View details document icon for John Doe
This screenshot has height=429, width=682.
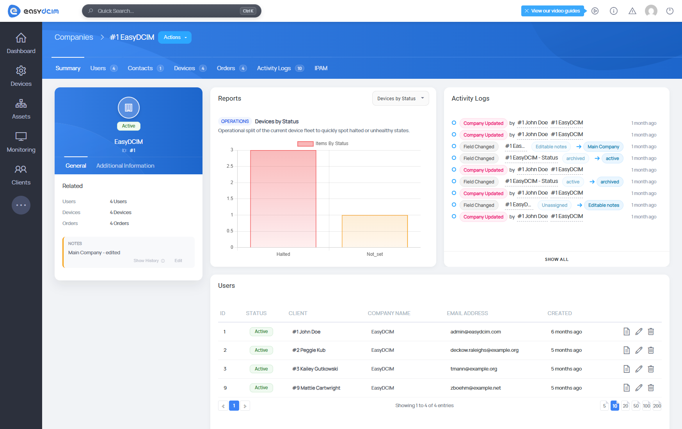[x=627, y=331]
